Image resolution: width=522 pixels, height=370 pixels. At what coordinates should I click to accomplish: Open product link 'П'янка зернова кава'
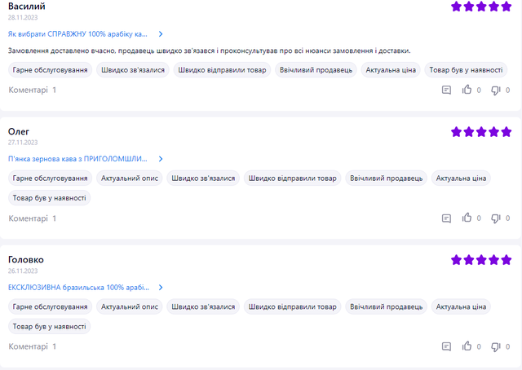(78, 159)
